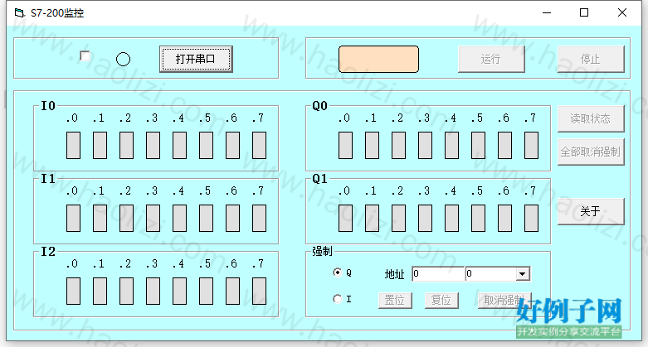This screenshot has width=648, height=347.
Task: Click the 地址 label text
Action: click(x=394, y=274)
